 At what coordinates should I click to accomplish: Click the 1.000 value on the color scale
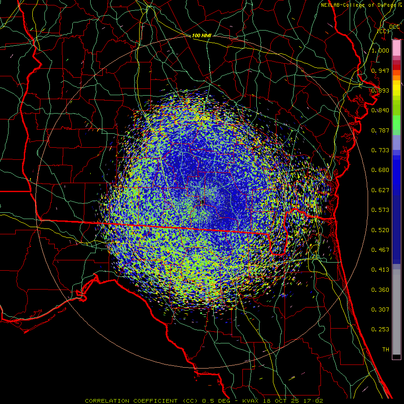point(380,50)
